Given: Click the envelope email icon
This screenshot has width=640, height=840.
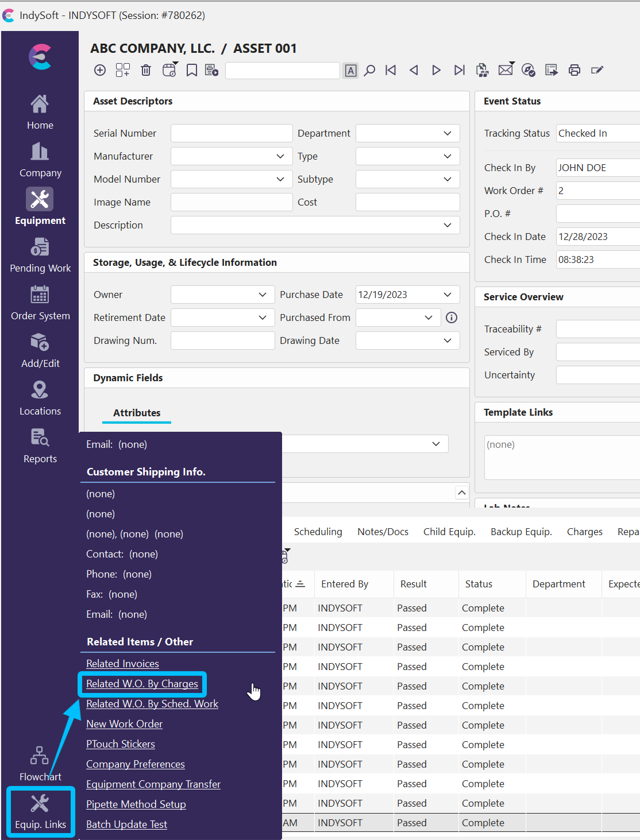Looking at the screenshot, I should coord(505,70).
